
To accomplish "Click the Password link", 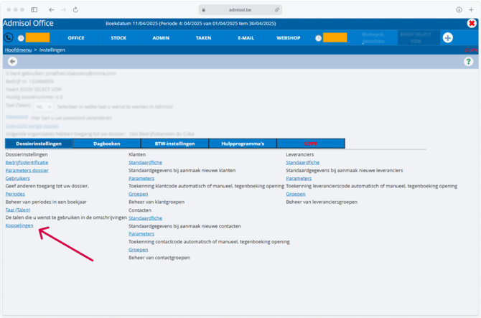I will pyautogui.click(x=17, y=117).
